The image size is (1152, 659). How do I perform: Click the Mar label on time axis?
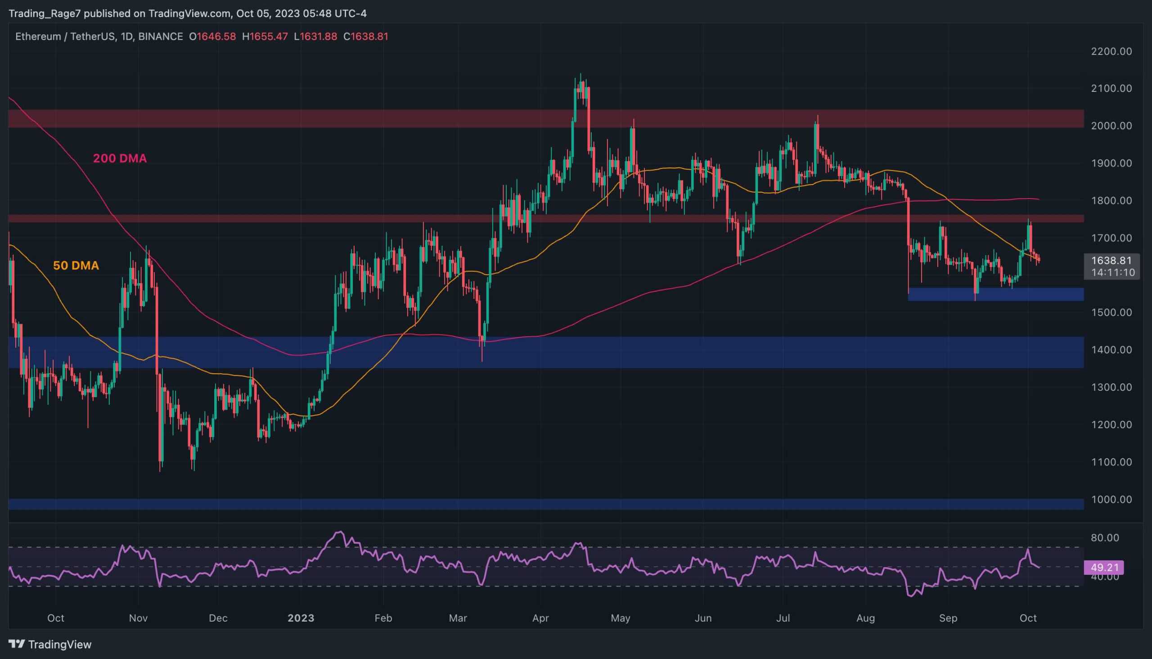[458, 618]
